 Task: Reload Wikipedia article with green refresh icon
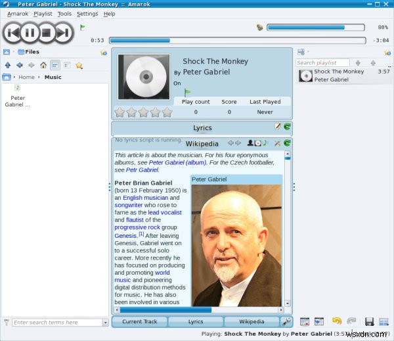(x=287, y=143)
